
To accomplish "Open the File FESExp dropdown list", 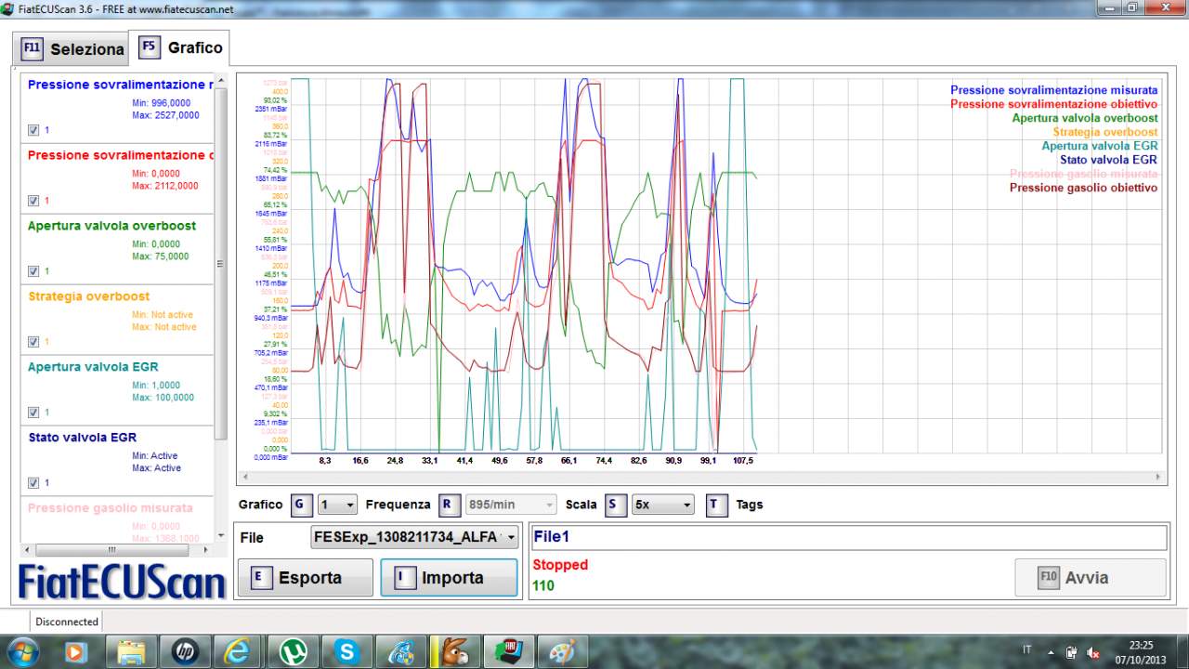I will (x=415, y=538).
